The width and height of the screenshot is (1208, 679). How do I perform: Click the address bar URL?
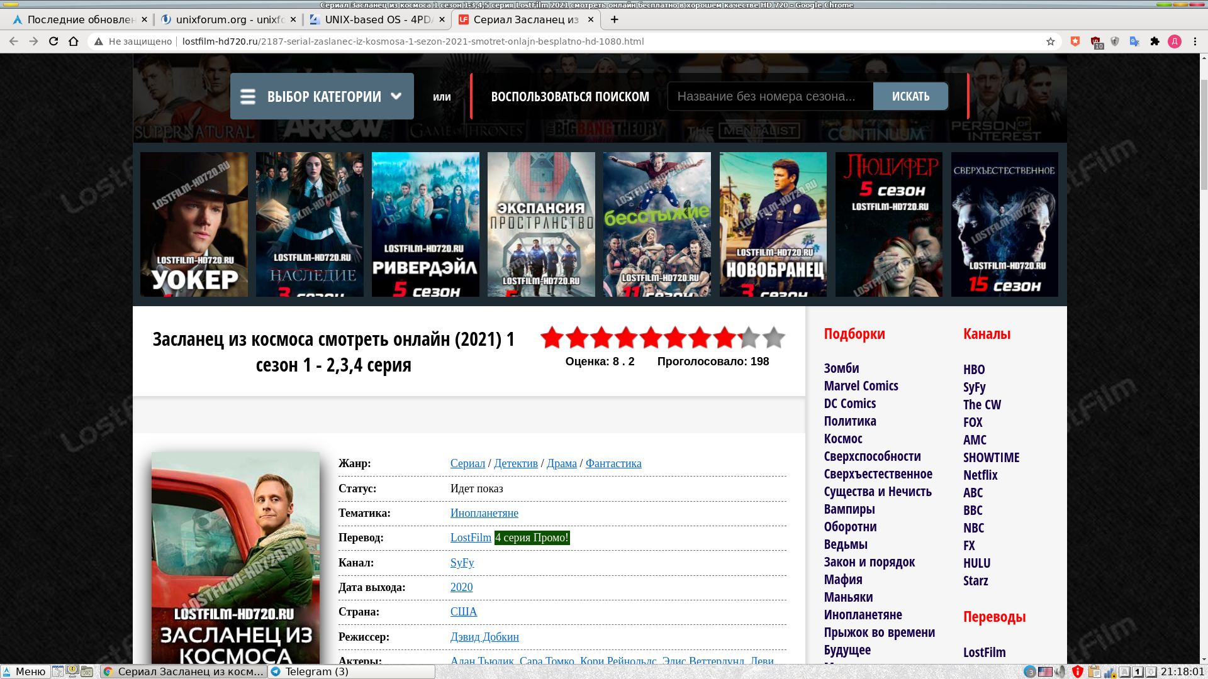click(x=413, y=41)
